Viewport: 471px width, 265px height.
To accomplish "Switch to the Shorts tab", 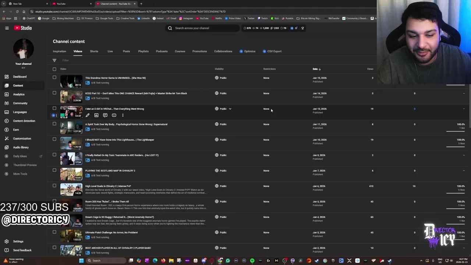I will tap(94, 51).
